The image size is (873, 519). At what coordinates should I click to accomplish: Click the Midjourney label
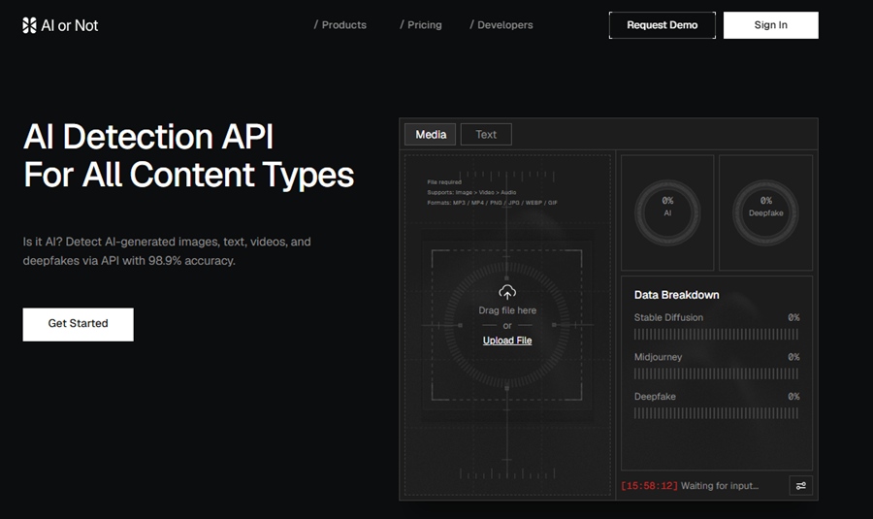tap(658, 357)
